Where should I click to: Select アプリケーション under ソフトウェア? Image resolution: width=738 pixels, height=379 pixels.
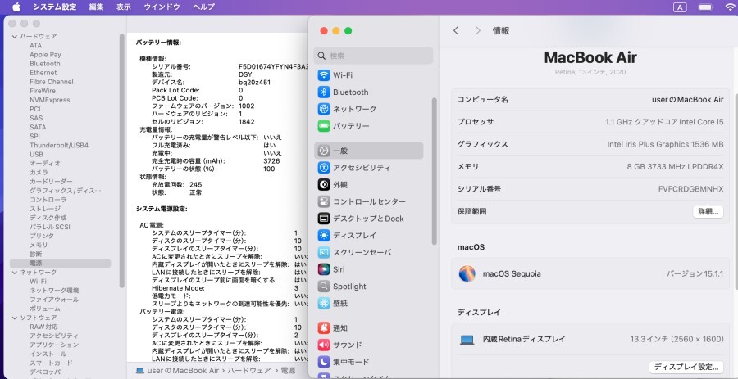[54, 345]
